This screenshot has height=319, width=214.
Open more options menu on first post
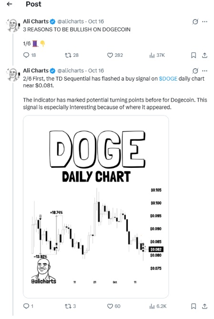pos(204,21)
